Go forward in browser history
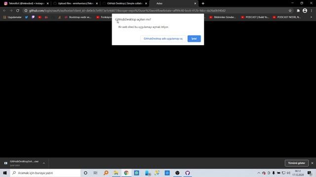316x177 pixels. click(x=11, y=11)
